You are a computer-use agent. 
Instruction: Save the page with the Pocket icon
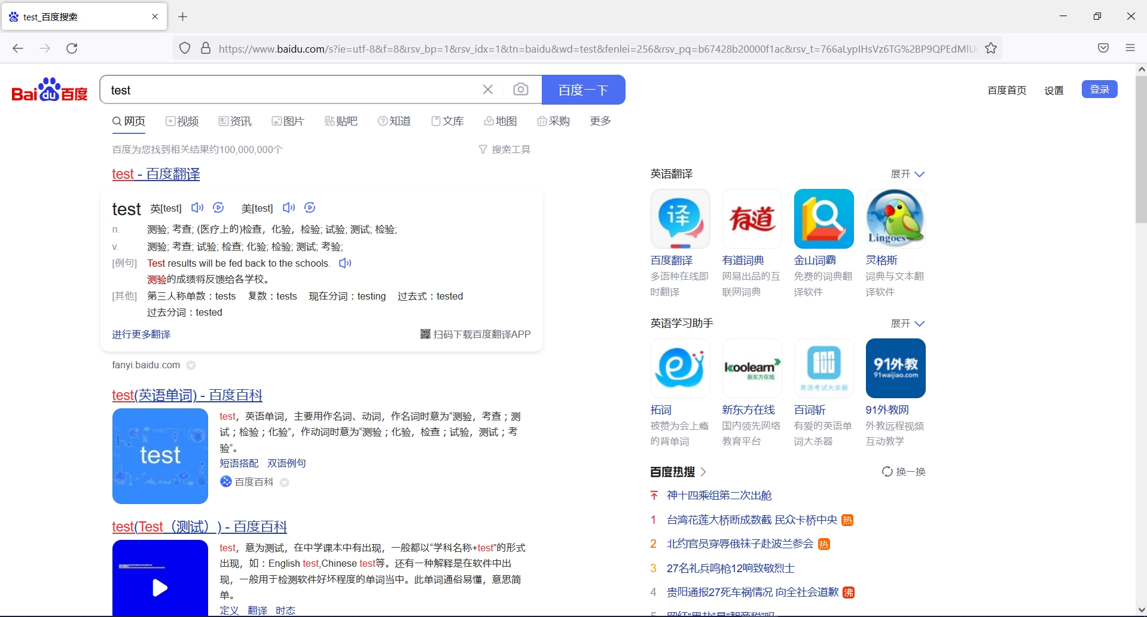click(x=1102, y=48)
